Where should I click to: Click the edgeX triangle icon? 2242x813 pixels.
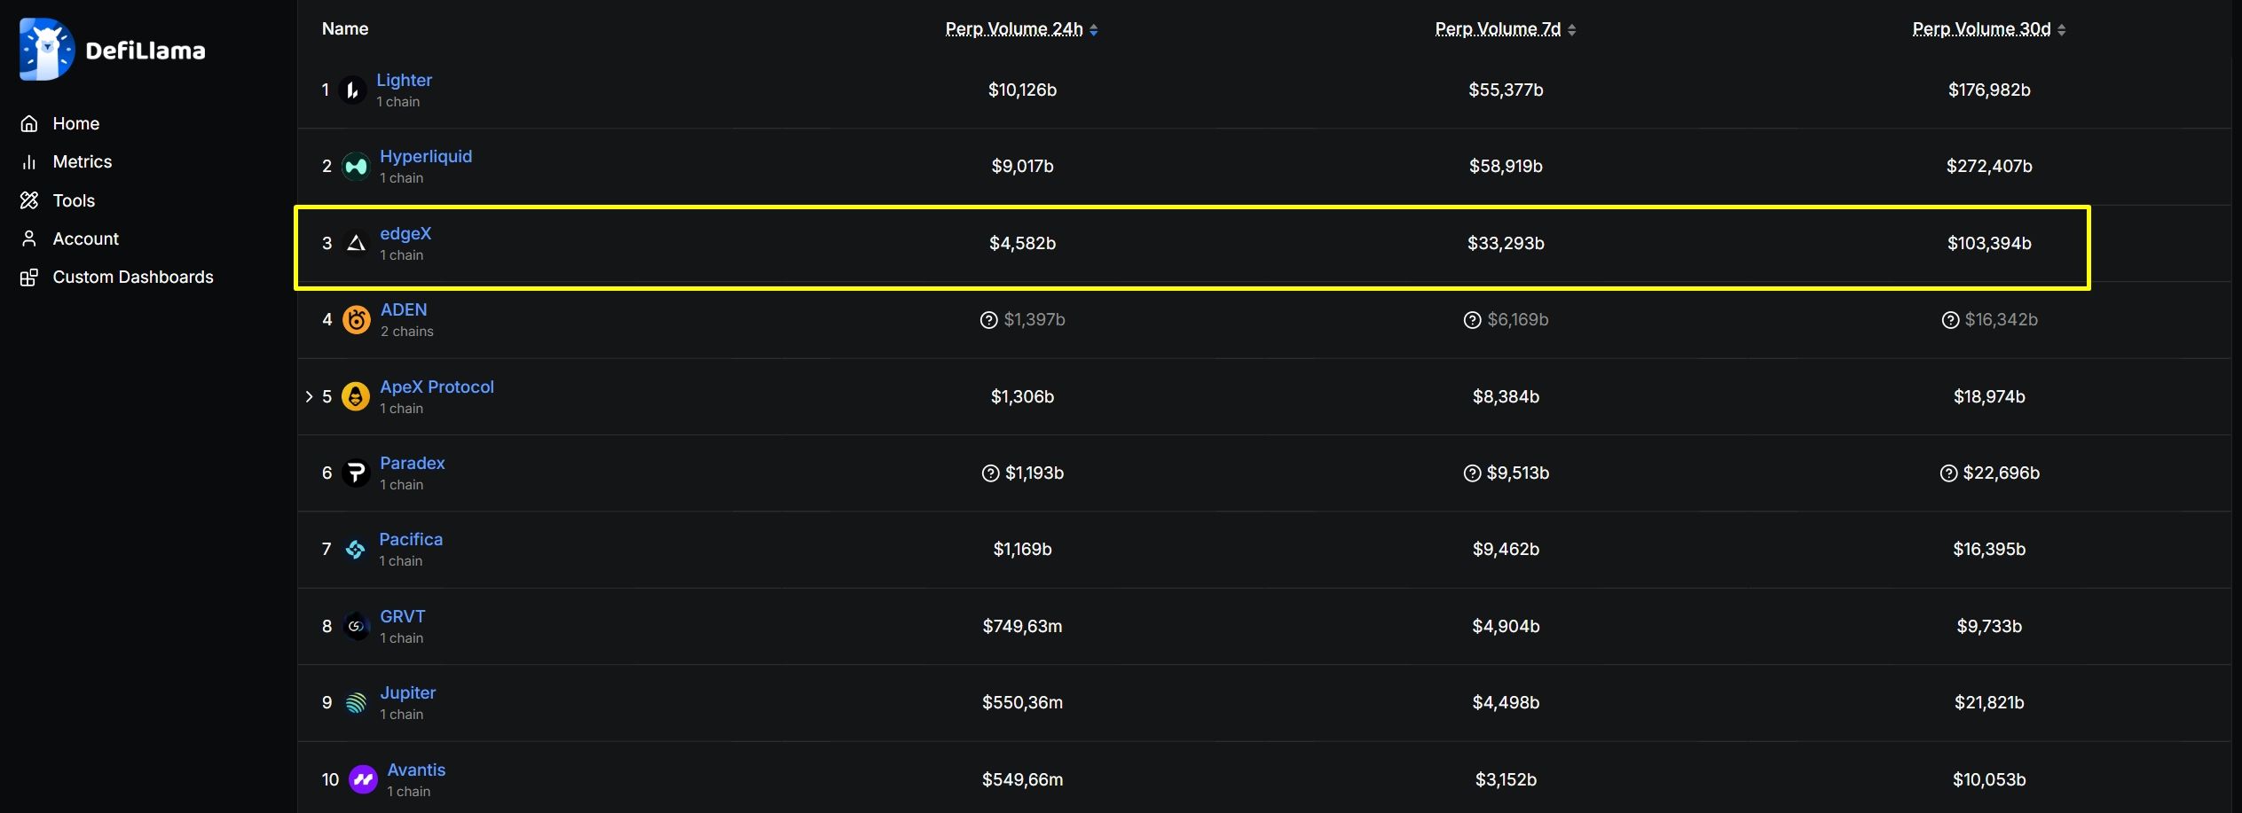[x=356, y=244]
